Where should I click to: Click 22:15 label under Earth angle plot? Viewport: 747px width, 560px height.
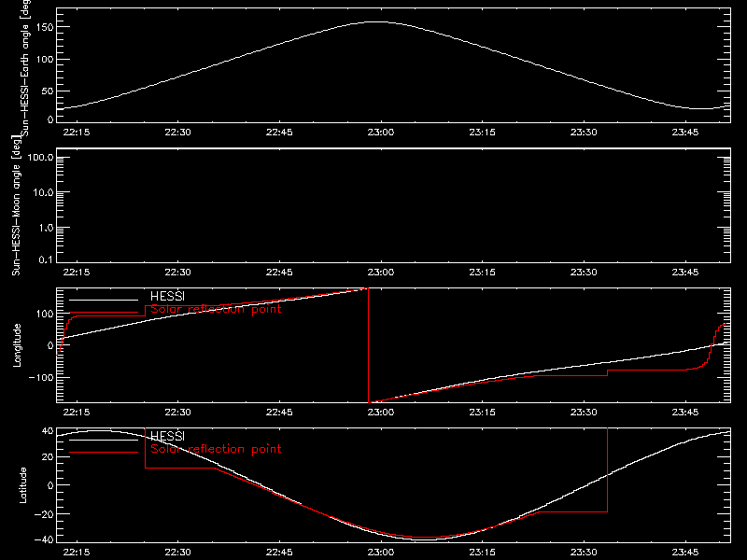pyautogui.click(x=77, y=132)
